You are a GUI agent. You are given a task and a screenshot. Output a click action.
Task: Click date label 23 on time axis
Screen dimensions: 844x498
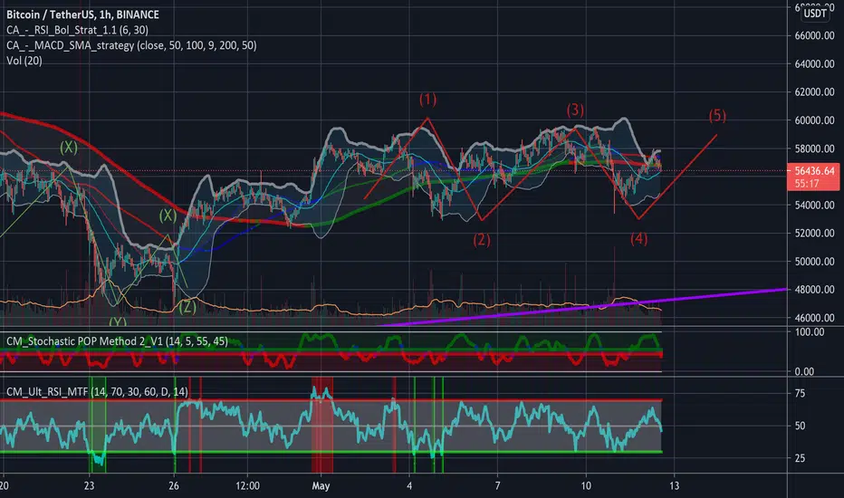[89, 485]
